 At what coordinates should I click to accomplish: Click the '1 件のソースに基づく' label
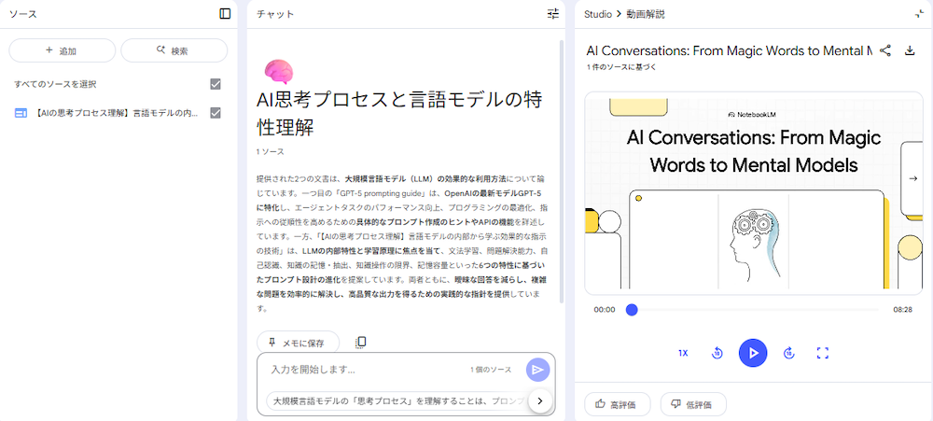tap(621, 66)
